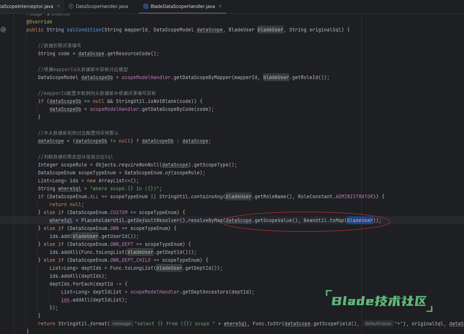Open the partially visible DataScopeInterceptor.java tab
This screenshot has width=464, height=334.
pyautogui.click(x=27, y=6)
